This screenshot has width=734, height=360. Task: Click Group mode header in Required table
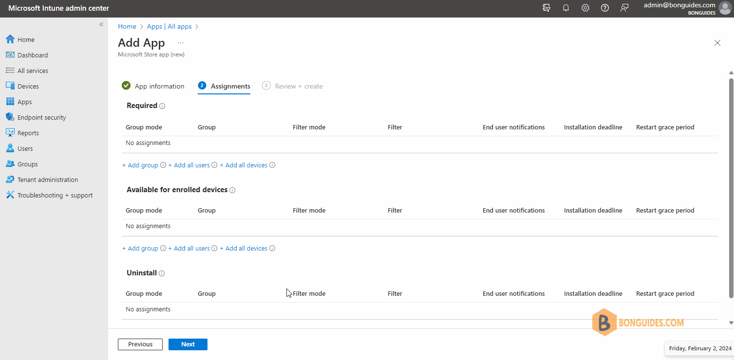tap(144, 127)
